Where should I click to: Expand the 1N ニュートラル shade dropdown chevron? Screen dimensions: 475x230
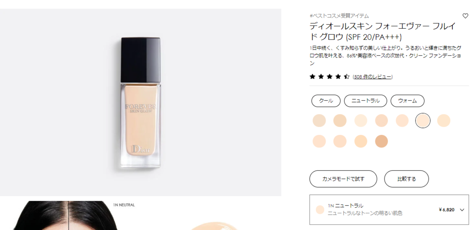462,210
